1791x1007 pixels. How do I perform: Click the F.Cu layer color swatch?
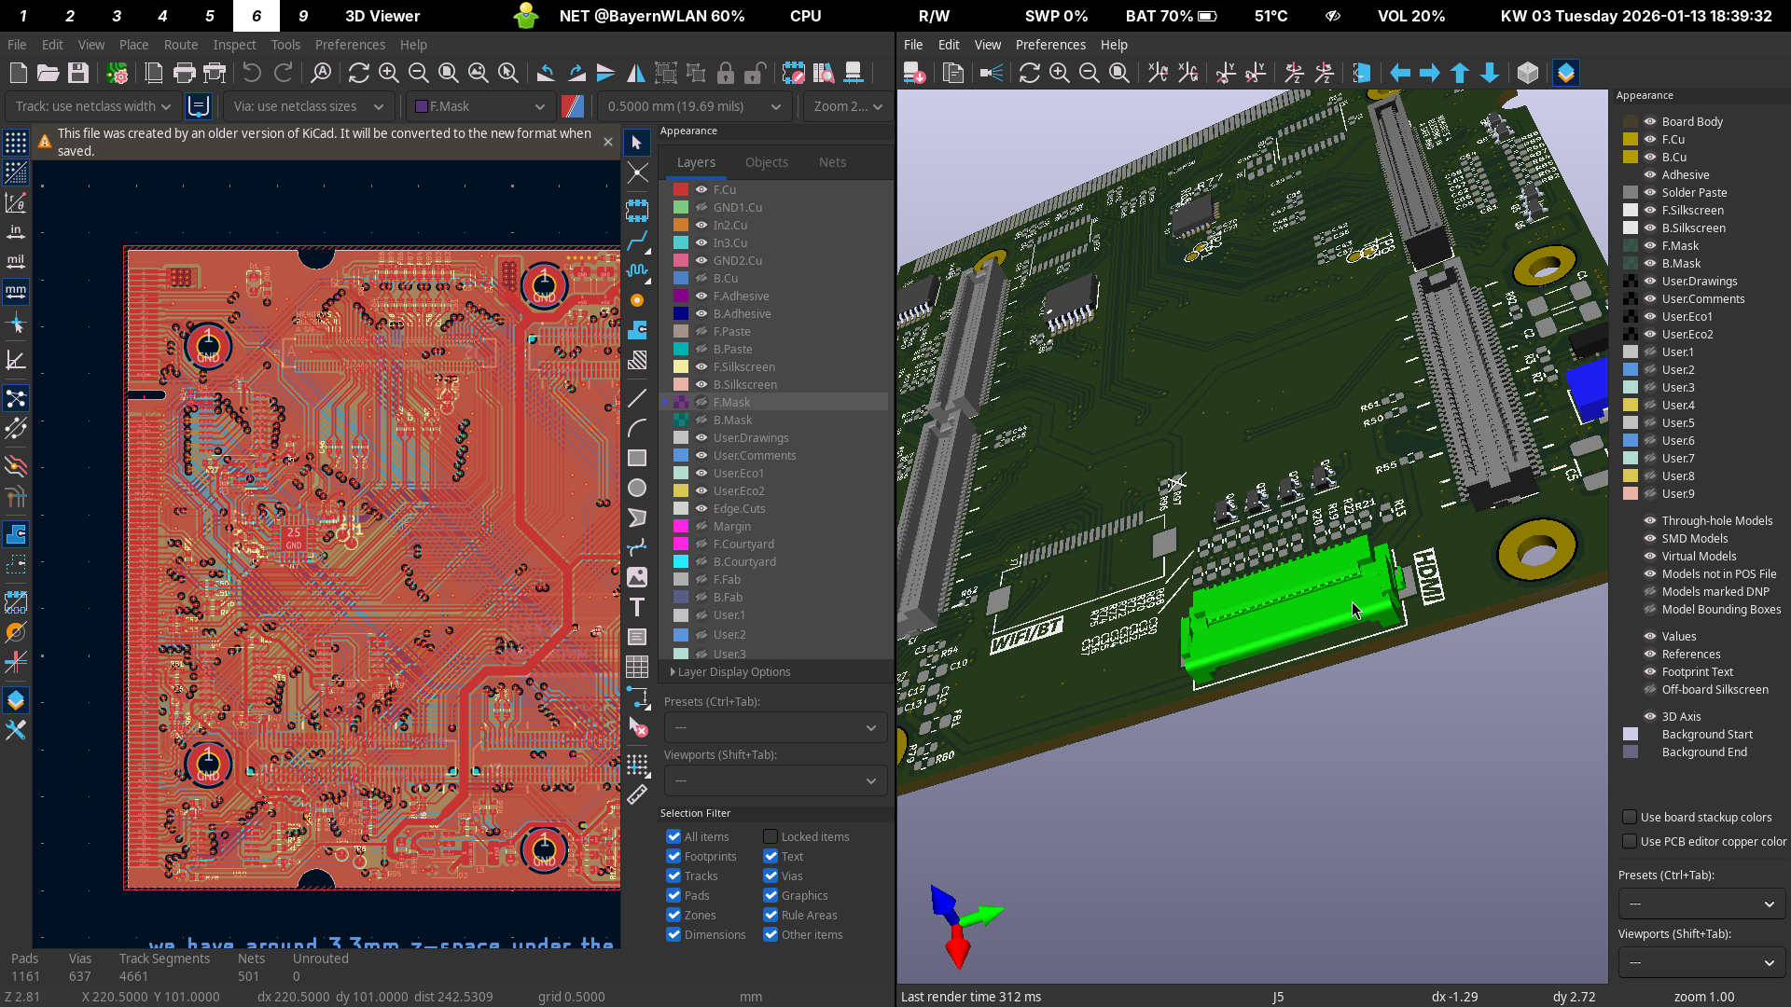(681, 189)
